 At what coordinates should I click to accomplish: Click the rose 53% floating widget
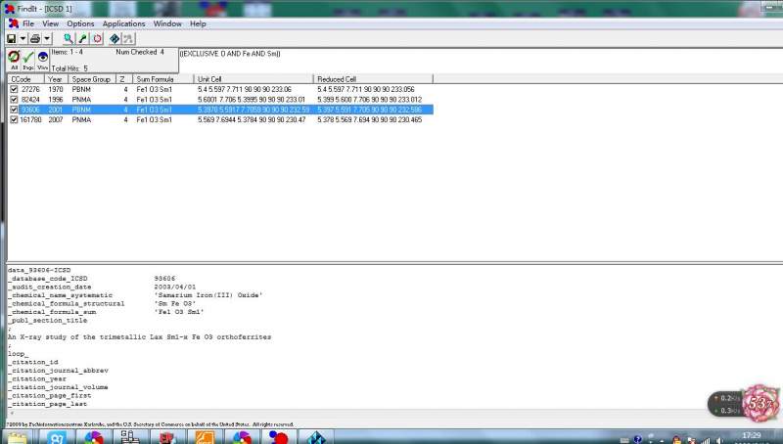(x=760, y=402)
